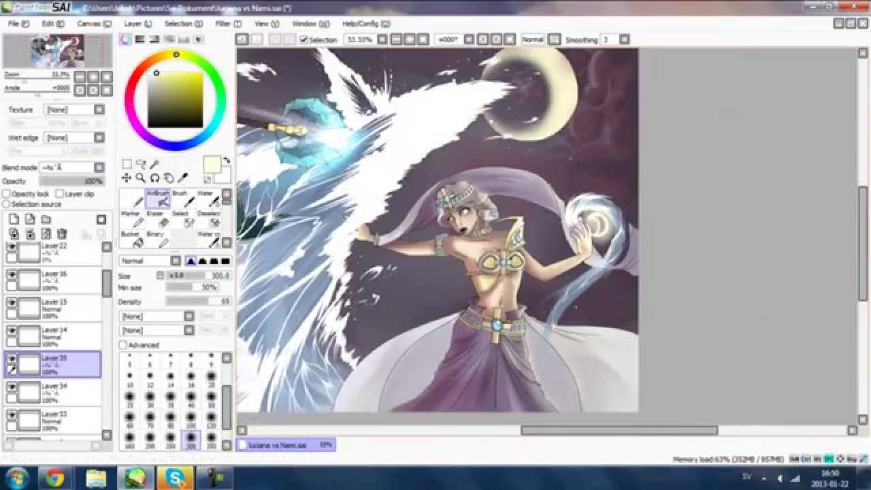
Task: Open the layer Blend mode dropdown
Action: click(99, 167)
